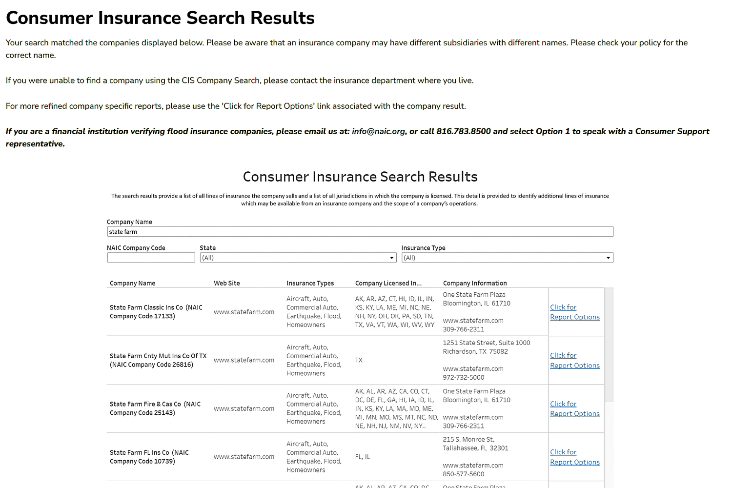Screen dimensions: 732x488
Task: Open Report Options for State Farm Cnty Mut Ins Co
Action: coord(575,361)
